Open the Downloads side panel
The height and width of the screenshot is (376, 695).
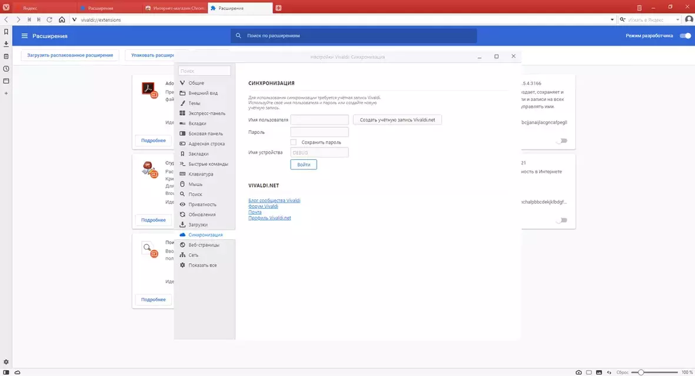click(6, 44)
